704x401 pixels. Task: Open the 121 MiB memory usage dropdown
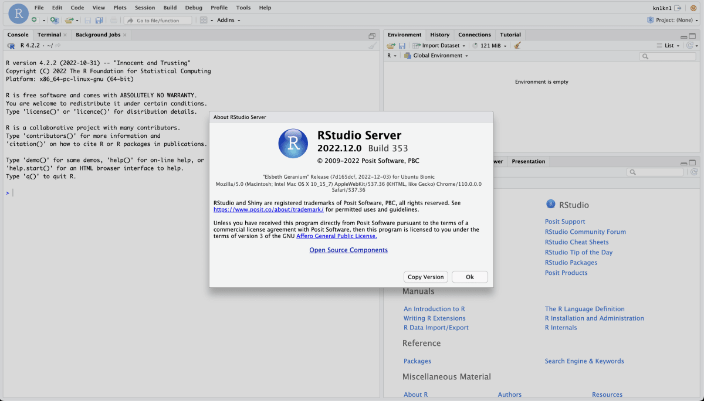pos(489,46)
